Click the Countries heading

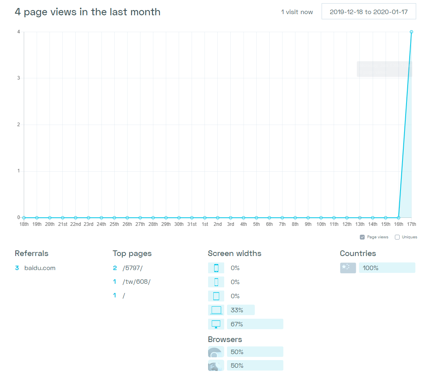tap(358, 253)
